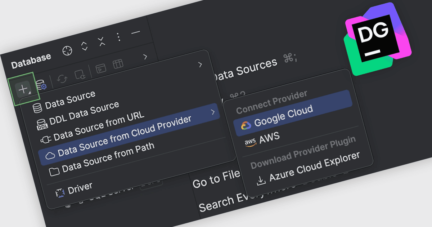Click the plus New button in Database panel
The image size is (432, 227).
tap(24, 89)
